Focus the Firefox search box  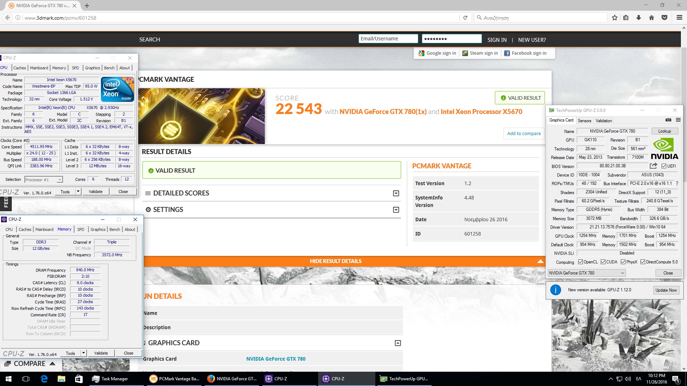(541, 18)
